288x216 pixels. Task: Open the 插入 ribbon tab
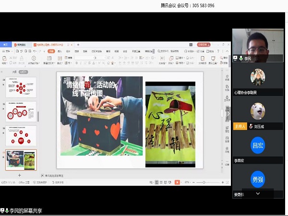pos(60,51)
